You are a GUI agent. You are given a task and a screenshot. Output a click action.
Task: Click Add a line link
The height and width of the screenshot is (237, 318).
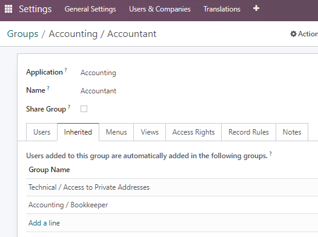coord(44,223)
